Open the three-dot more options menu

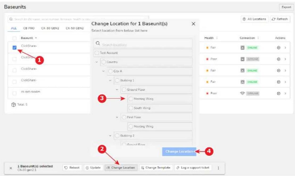tap(218, 168)
